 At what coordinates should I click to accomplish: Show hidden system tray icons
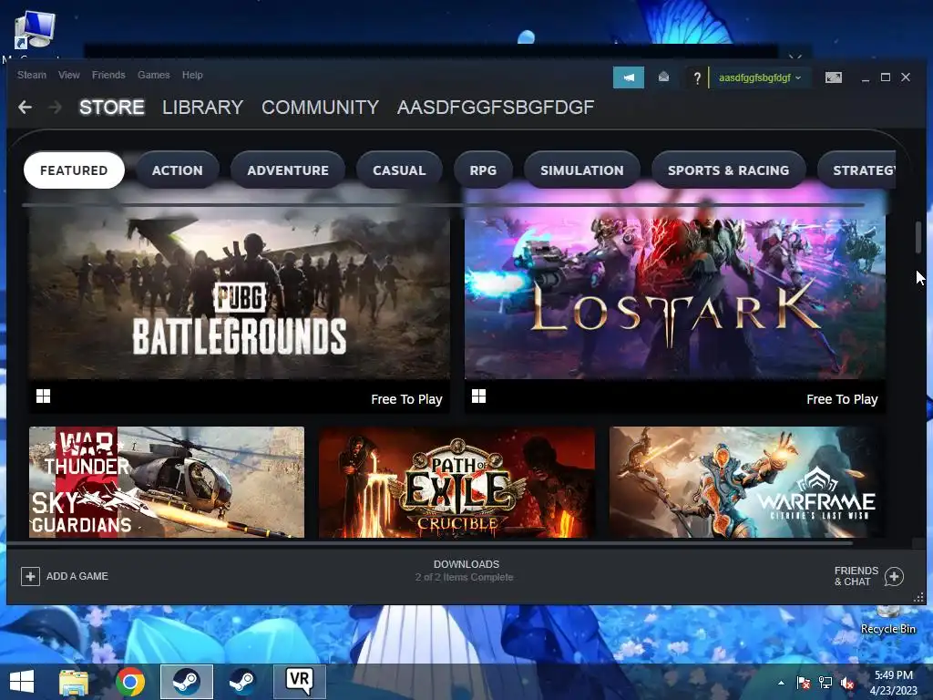pos(781,683)
